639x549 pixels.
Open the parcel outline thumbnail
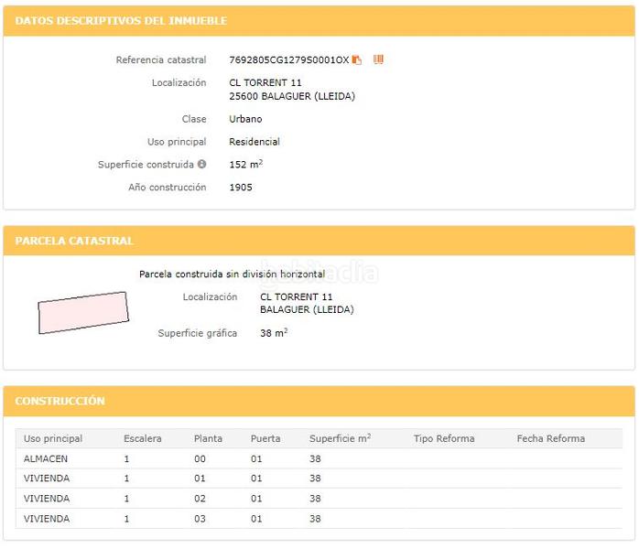(83, 313)
